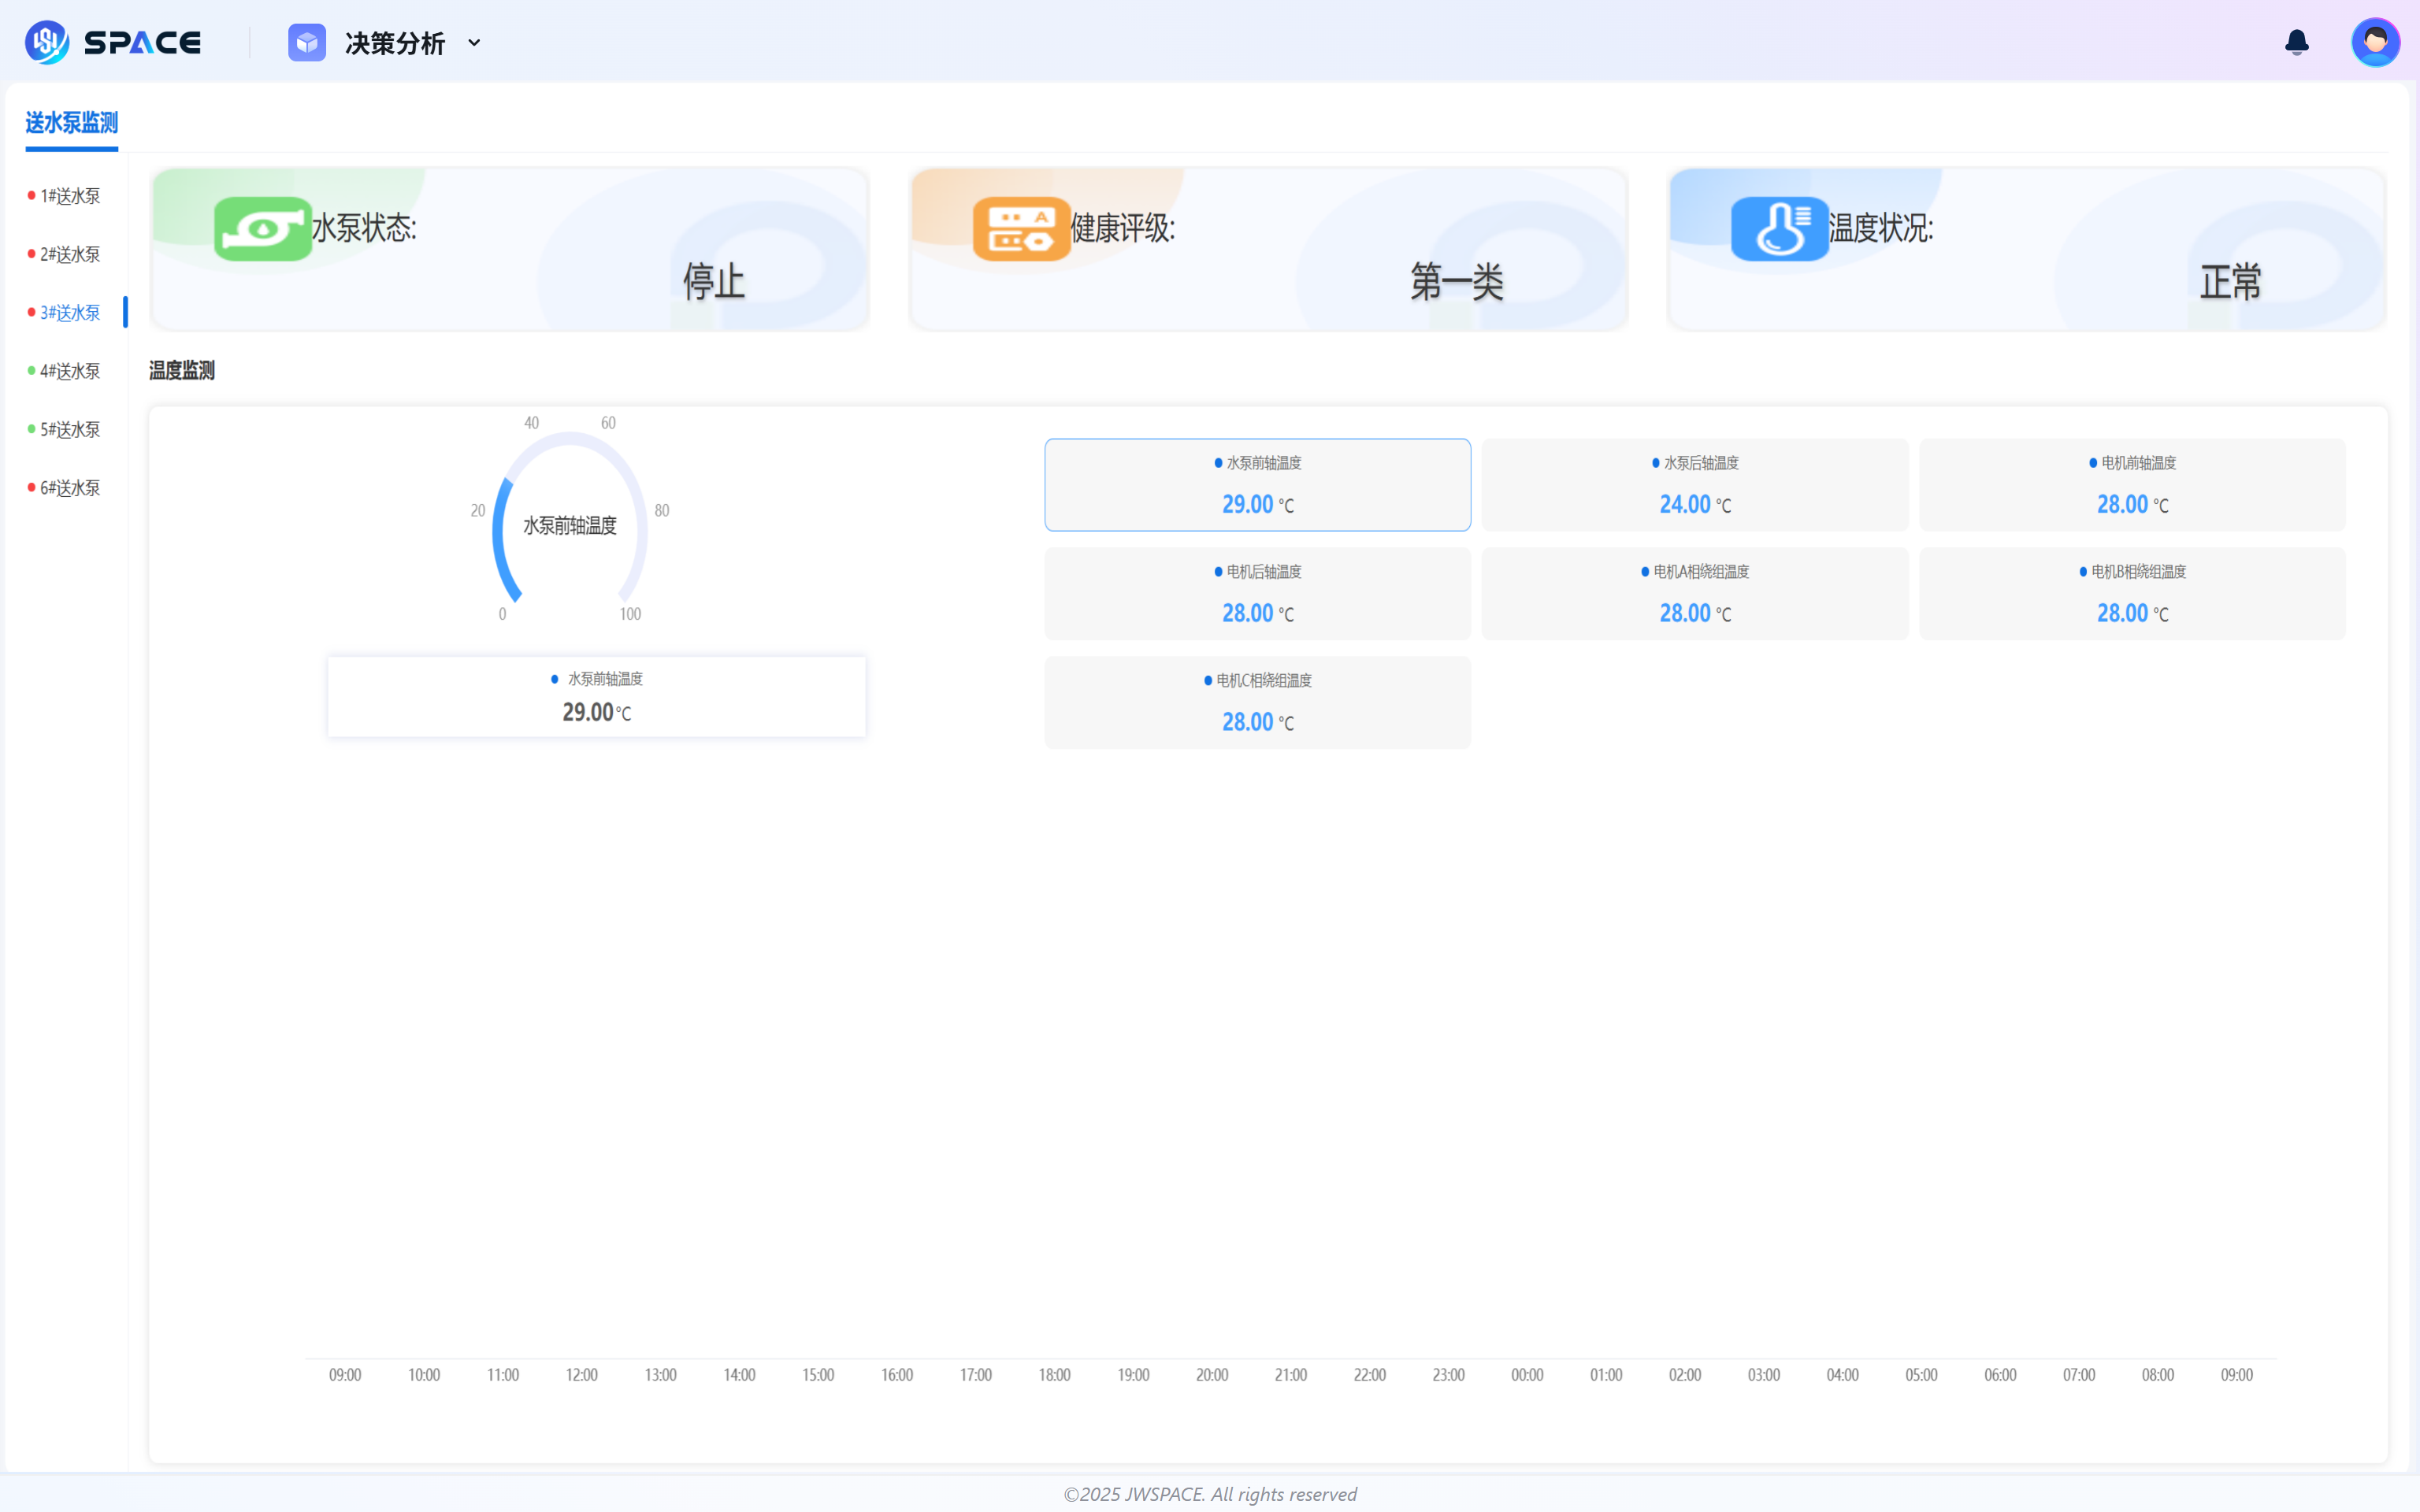This screenshot has height=1512, width=2420.
Task: Select 1#送水泵 from the sidebar
Action: pos(69,195)
